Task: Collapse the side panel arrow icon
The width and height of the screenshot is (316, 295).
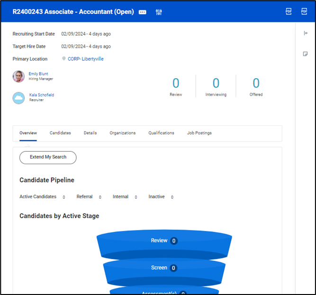Action: click(306, 33)
